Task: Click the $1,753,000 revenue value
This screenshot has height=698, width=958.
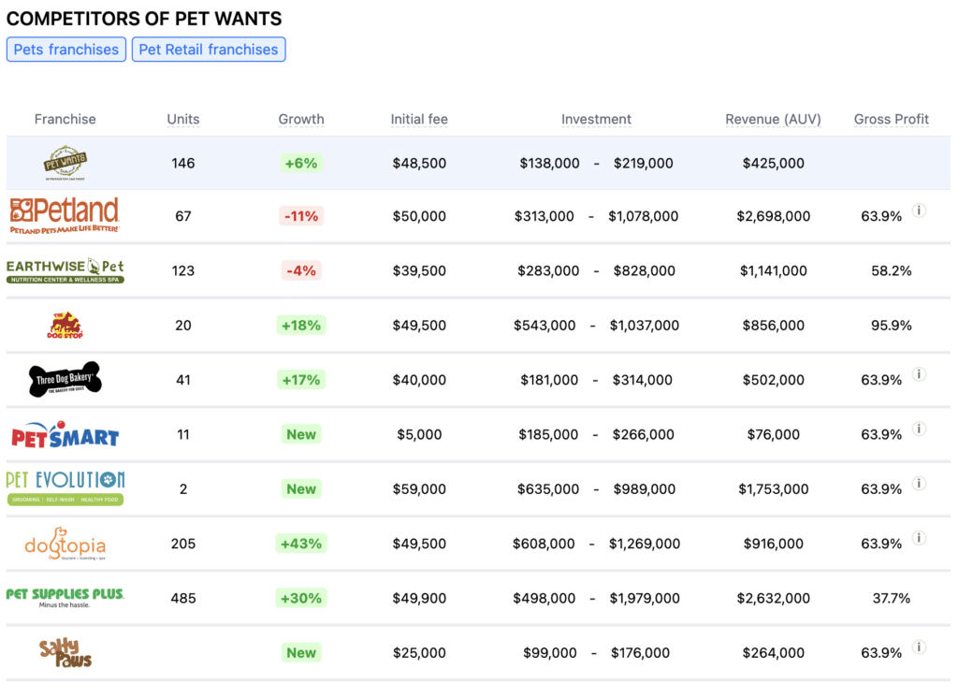Action: (x=773, y=489)
